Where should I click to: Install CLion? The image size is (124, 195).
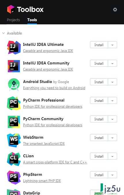click(99, 156)
